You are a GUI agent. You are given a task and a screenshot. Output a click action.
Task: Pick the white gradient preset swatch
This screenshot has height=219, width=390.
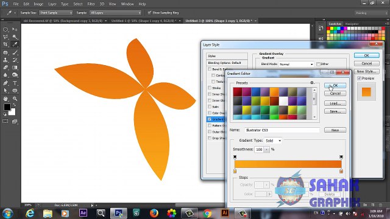283,101
